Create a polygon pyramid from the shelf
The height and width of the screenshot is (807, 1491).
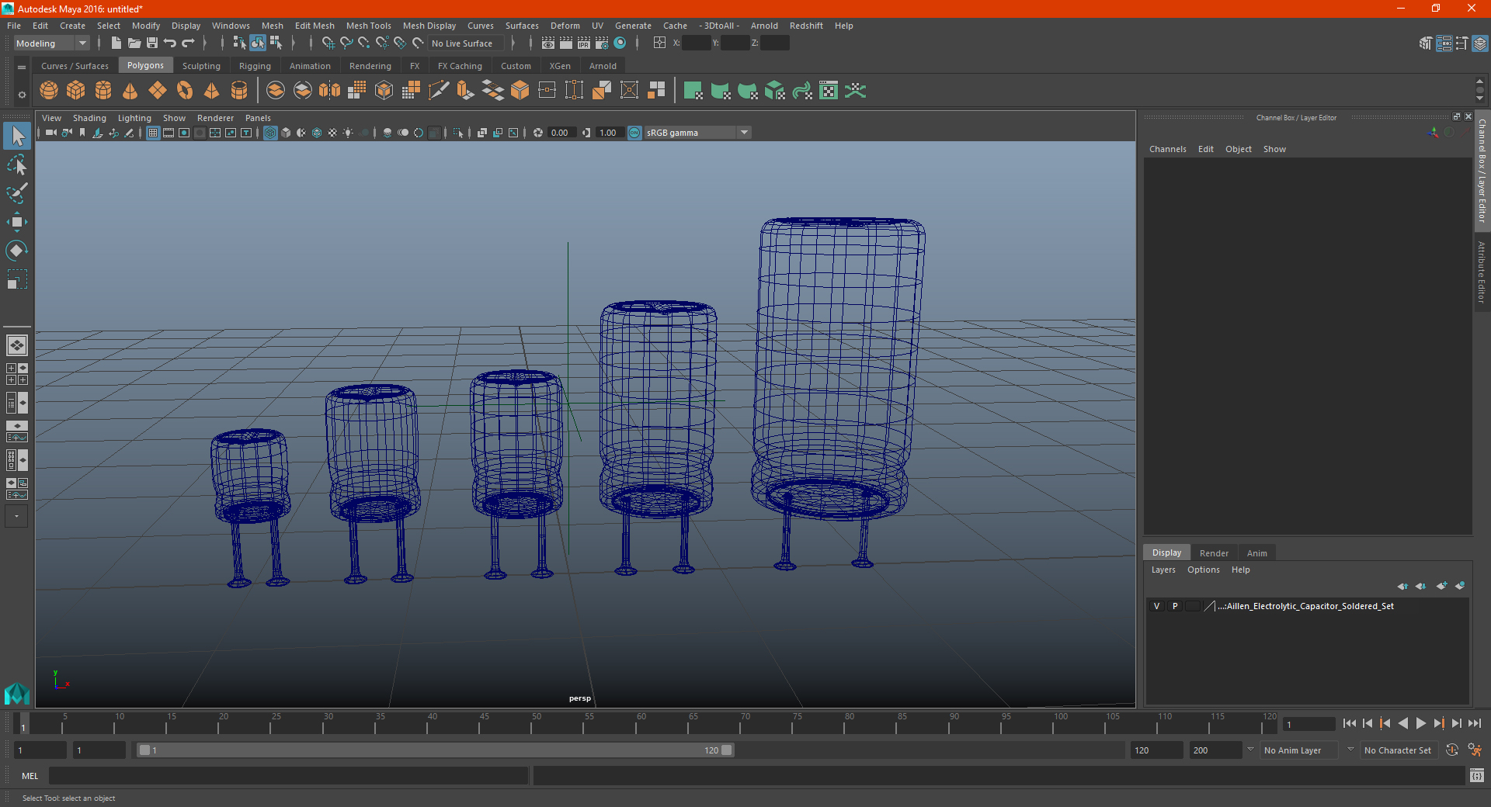211,91
